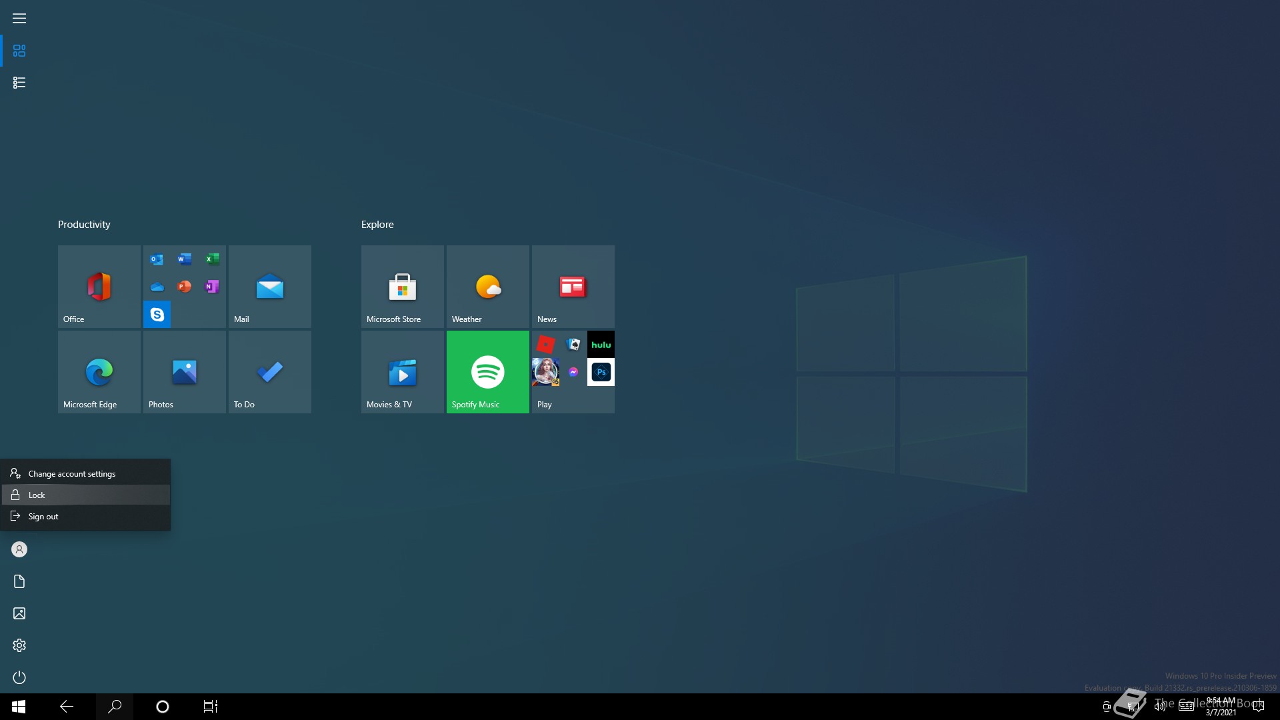Launch Movies & TV tile
Viewport: 1280px width, 720px height.
(x=402, y=371)
